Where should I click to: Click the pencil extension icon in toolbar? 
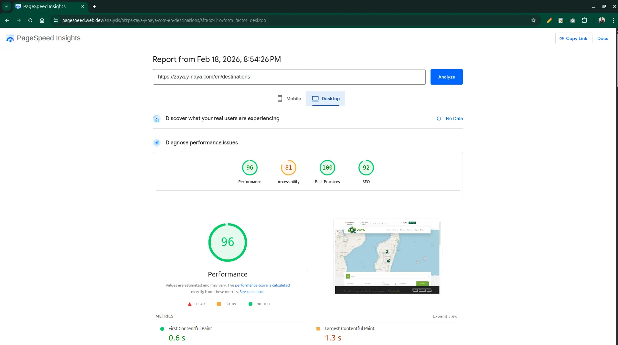549,20
